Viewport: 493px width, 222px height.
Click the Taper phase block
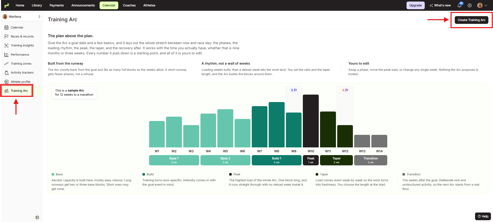tap(336, 160)
